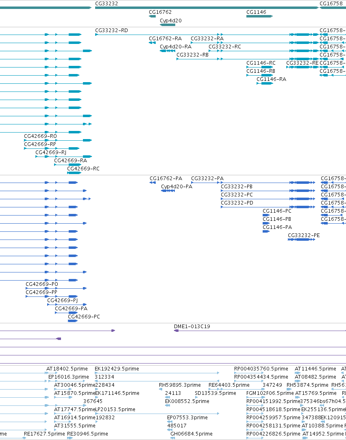Click protein CG42669-PP

pyautogui.click(x=52, y=296)
